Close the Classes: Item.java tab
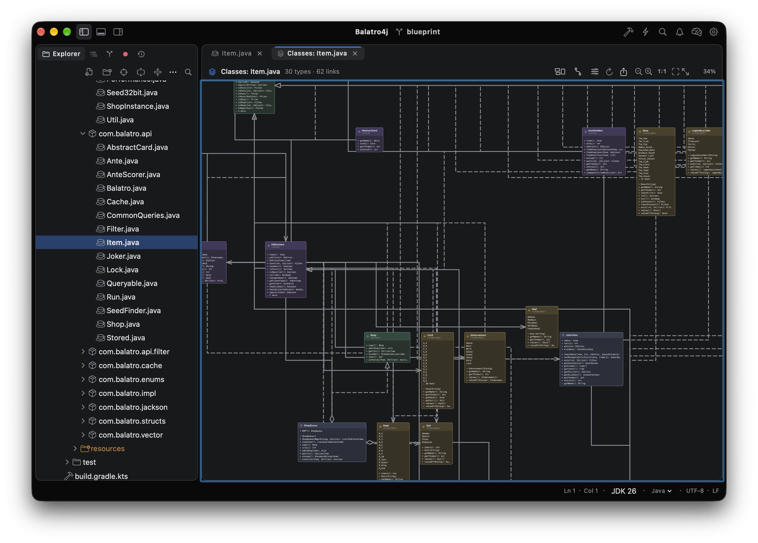The width and height of the screenshot is (758, 543). click(x=355, y=54)
